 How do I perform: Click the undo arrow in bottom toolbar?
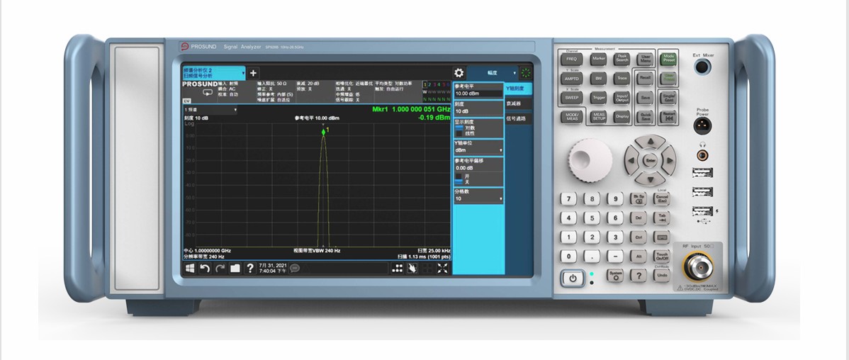(205, 268)
